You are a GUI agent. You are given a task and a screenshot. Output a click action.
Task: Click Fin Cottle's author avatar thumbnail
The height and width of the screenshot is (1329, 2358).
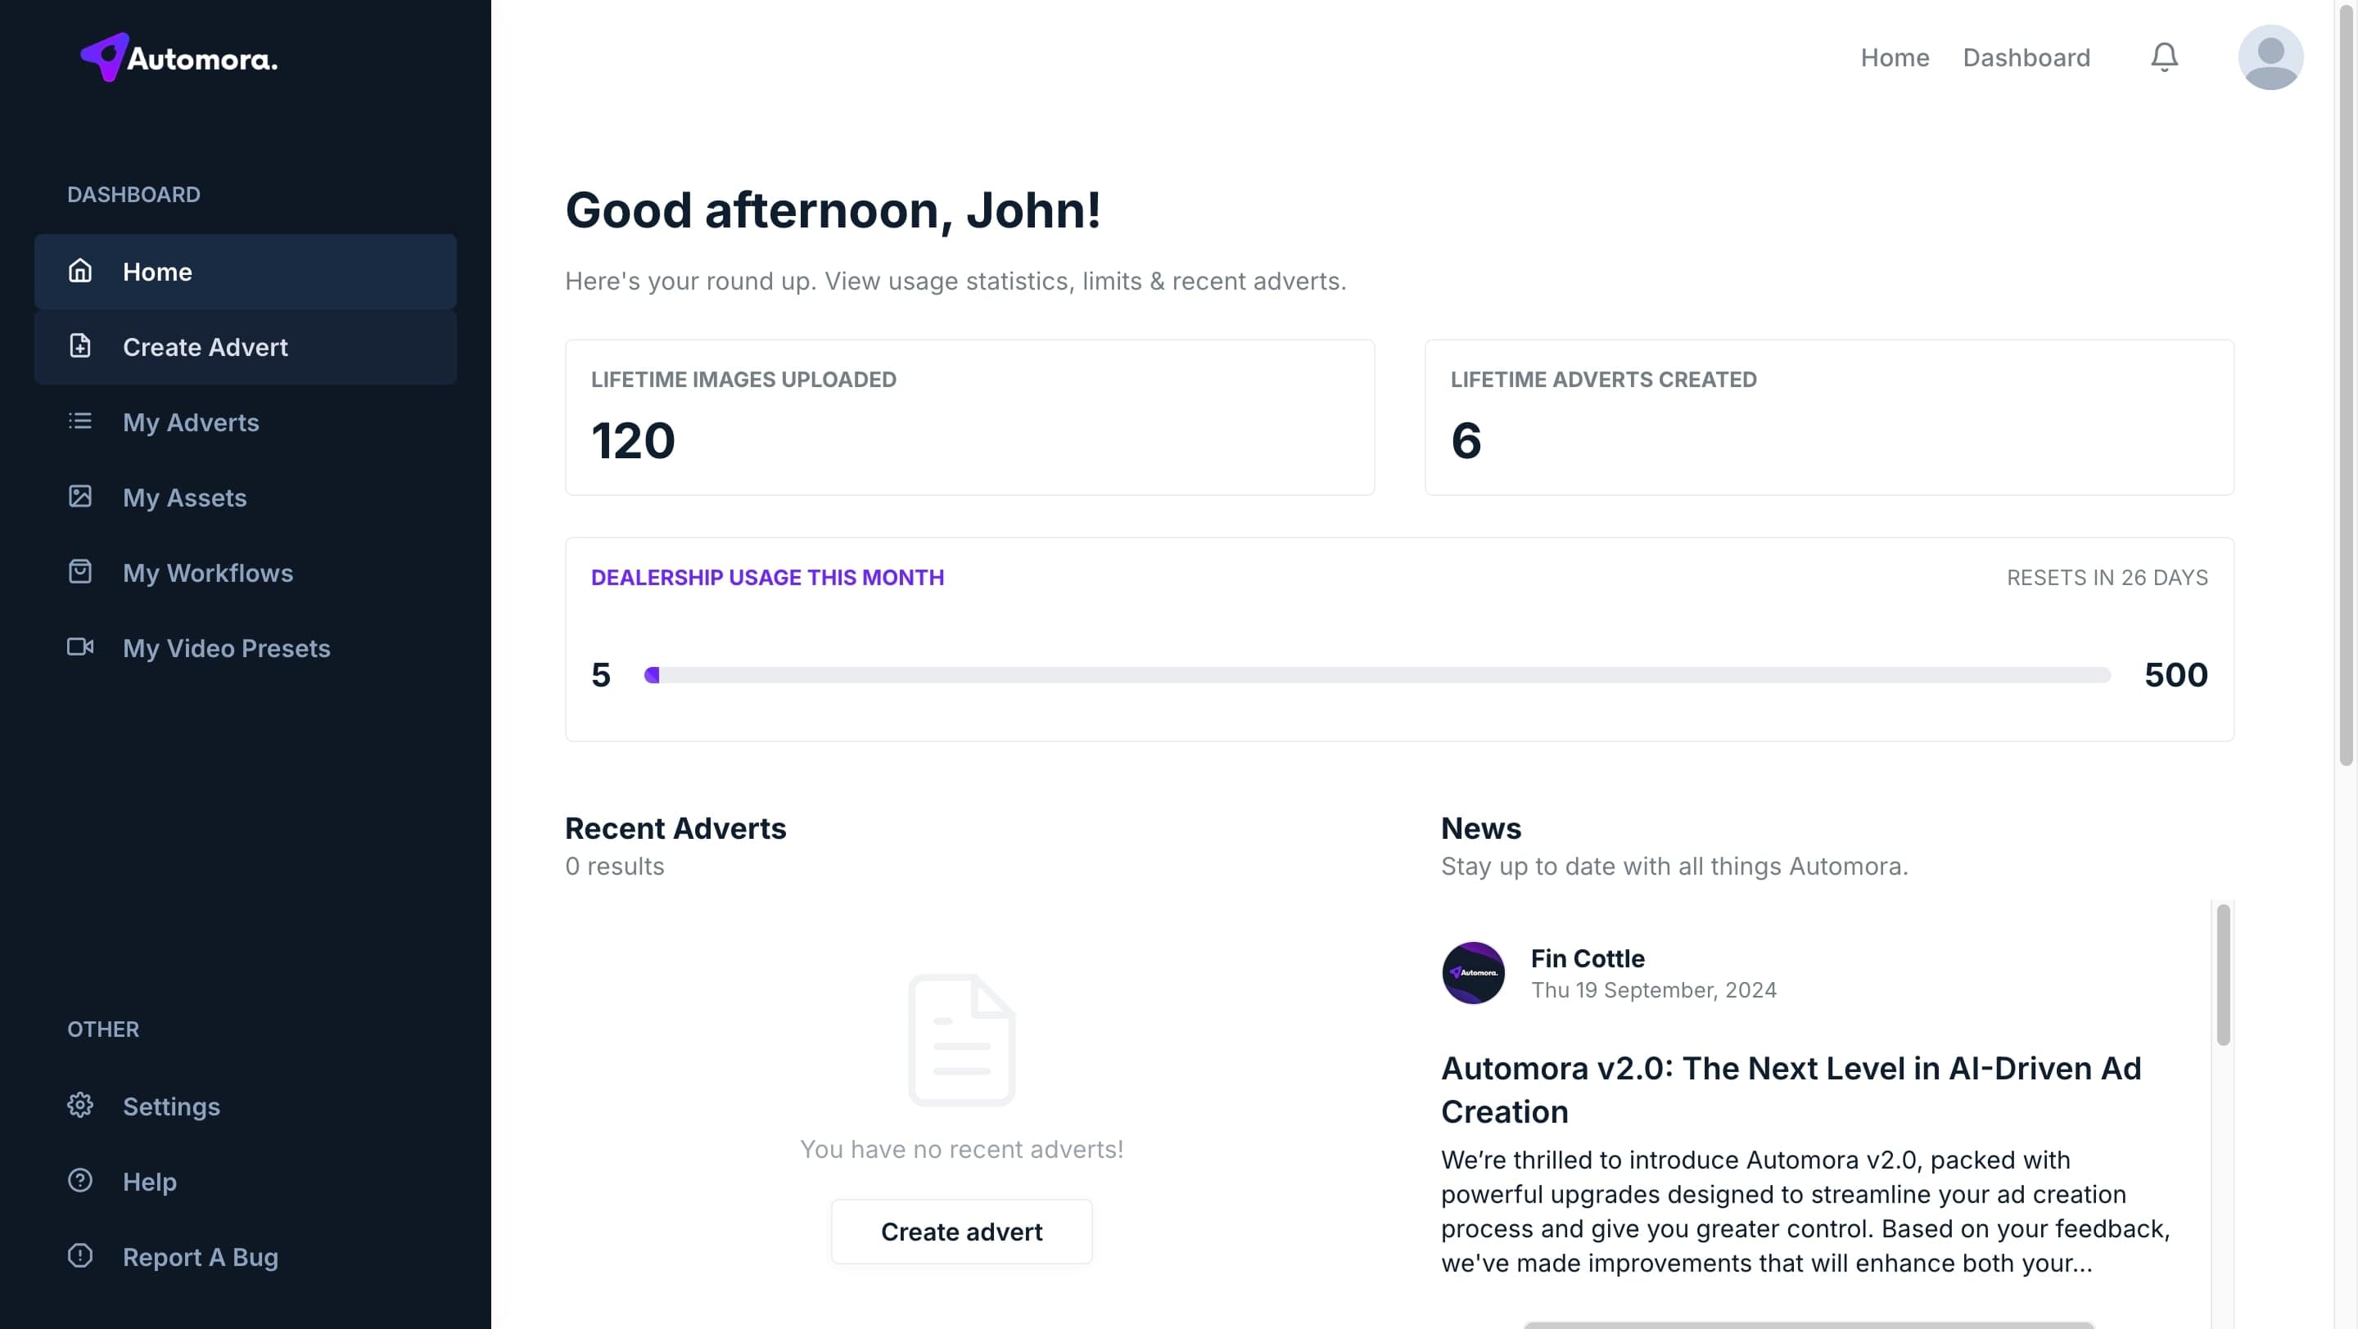coord(1473,973)
